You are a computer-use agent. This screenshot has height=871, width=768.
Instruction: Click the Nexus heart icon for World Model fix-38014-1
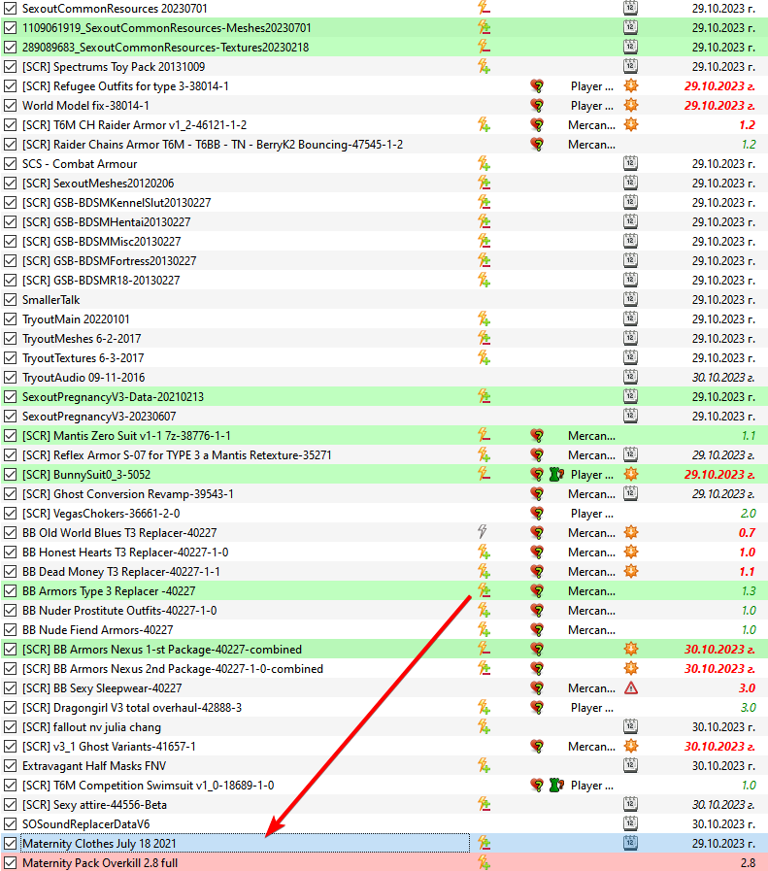point(536,106)
